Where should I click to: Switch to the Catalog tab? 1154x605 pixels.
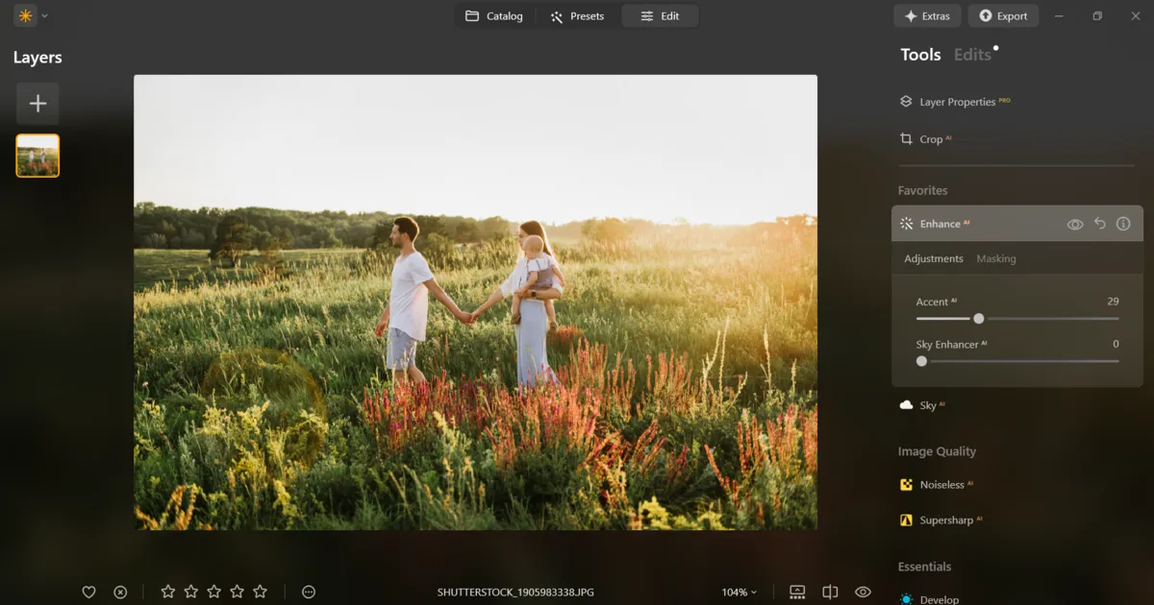[x=494, y=16]
